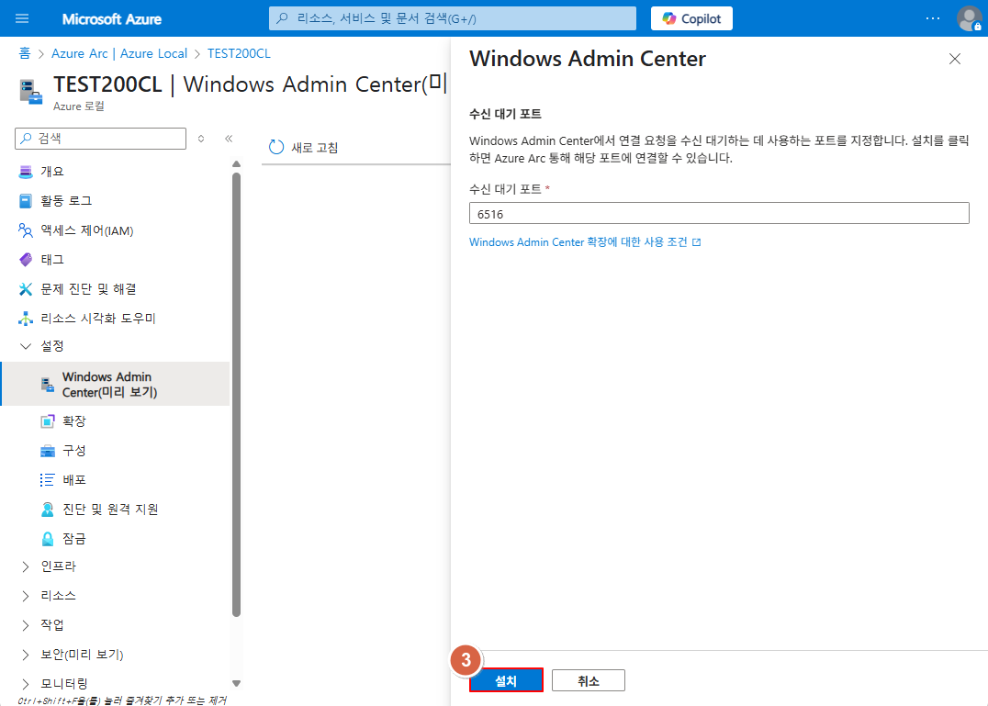Open Azure Arc | Azure Local breadcrumb

(119, 53)
